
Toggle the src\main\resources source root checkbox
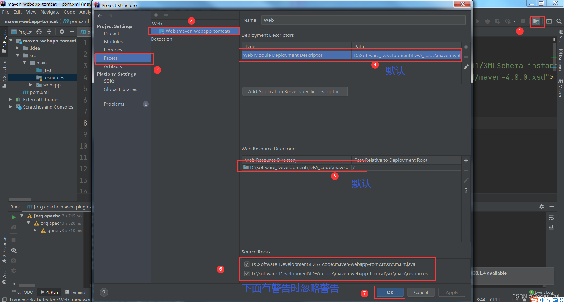pyautogui.click(x=247, y=273)
